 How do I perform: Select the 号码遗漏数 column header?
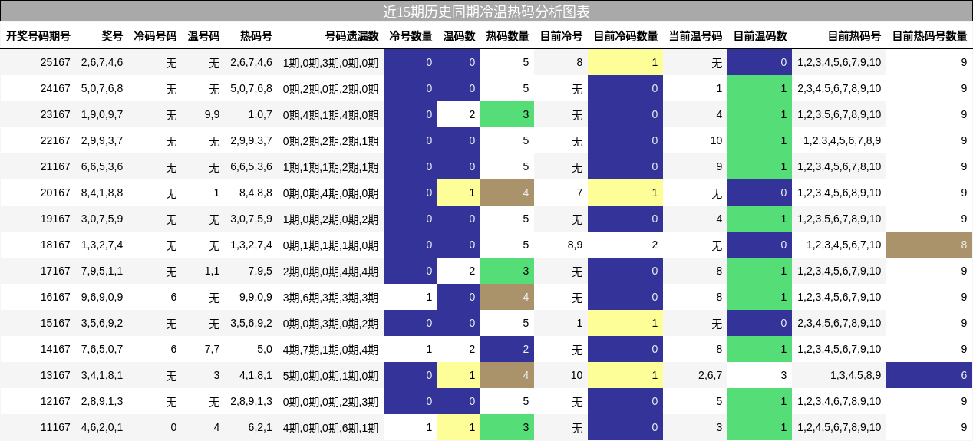352,36
